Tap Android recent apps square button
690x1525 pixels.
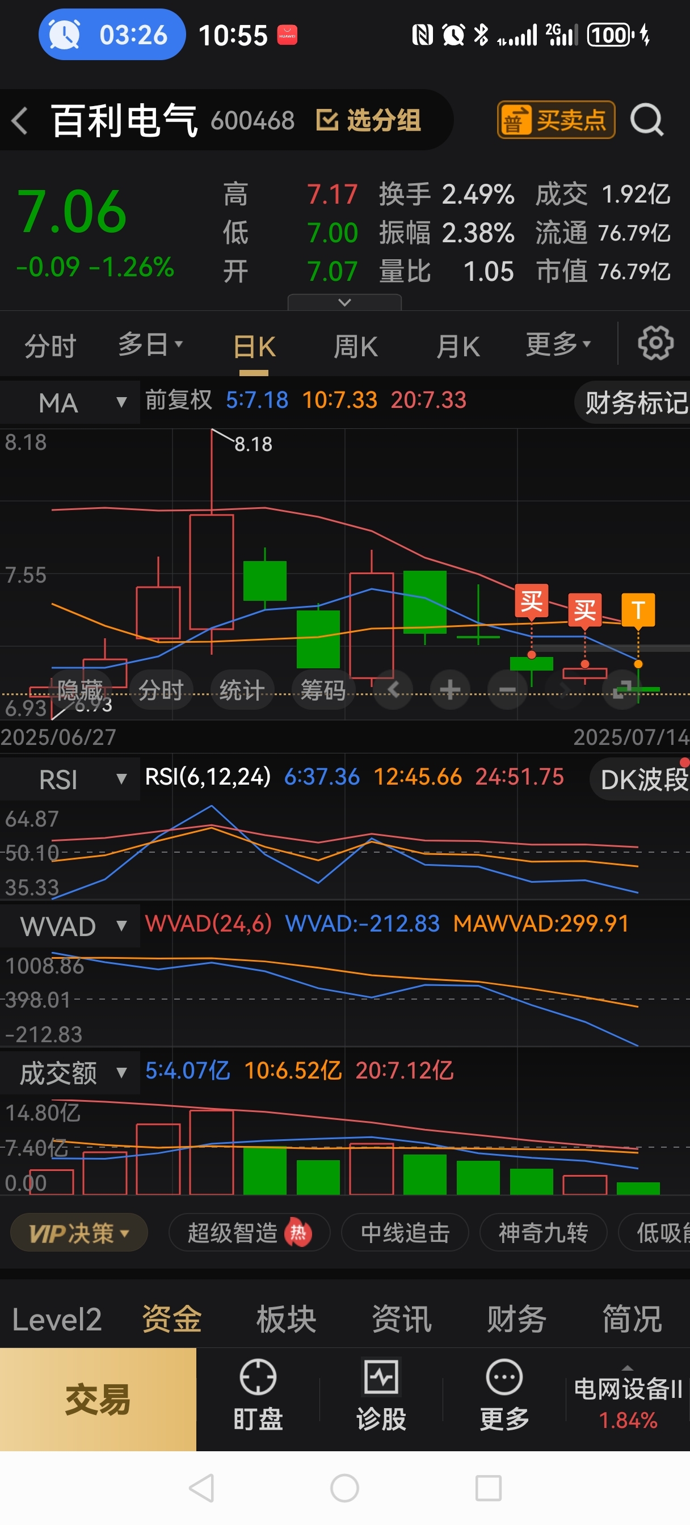point(489,1488)
